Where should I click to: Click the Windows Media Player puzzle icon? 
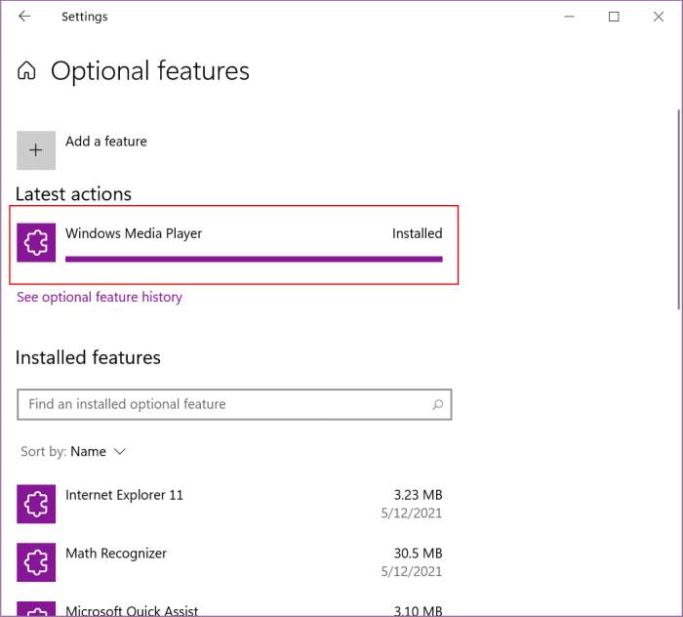(36, 243)
